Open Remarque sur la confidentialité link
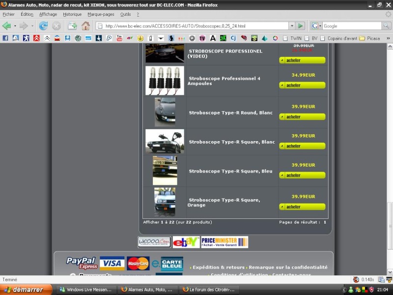Screen dimensions: 393x295 (288, 267)
